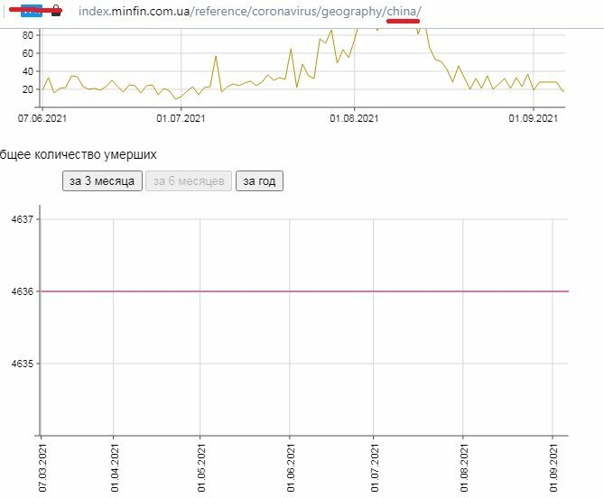Select the 'за год' period button
The image size is (604, 498).
tap(259, 180)
